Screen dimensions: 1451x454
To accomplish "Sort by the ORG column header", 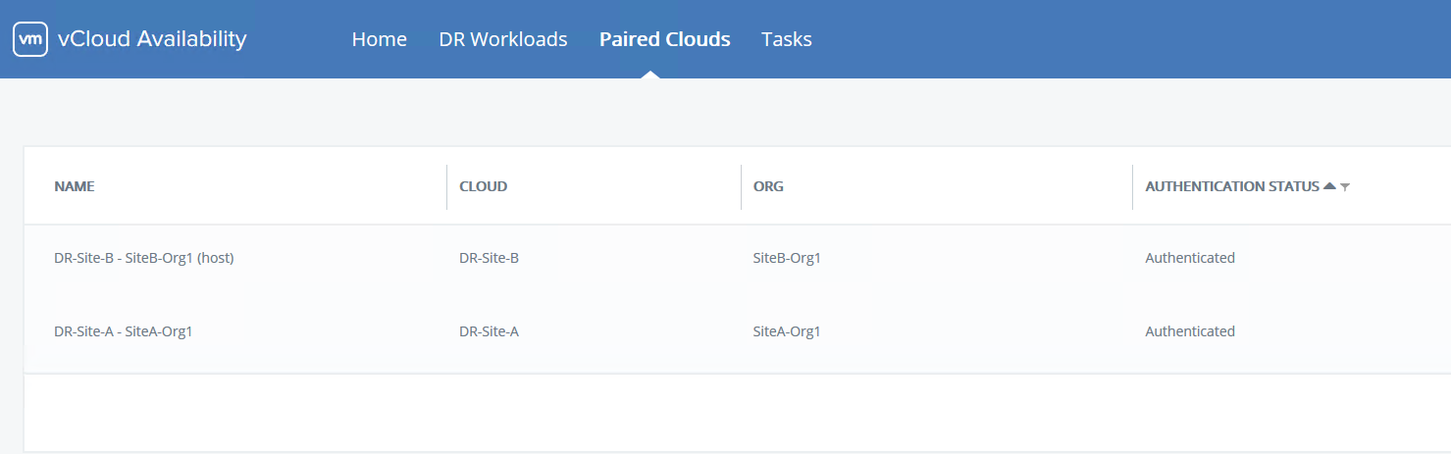I will click(x=768, y=186).
